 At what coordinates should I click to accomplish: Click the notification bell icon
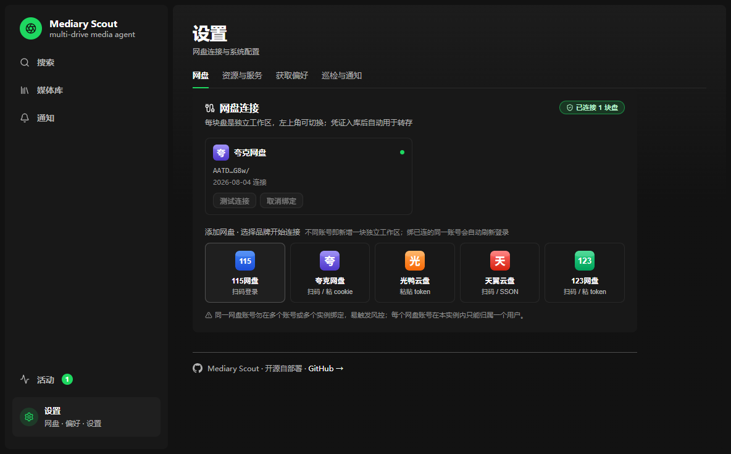click(x=25, y=118)
